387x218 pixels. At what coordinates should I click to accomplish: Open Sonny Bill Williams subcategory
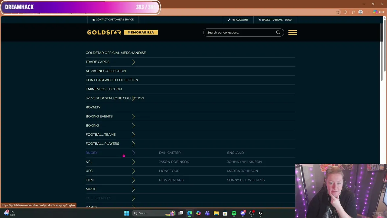click(246, 180)
